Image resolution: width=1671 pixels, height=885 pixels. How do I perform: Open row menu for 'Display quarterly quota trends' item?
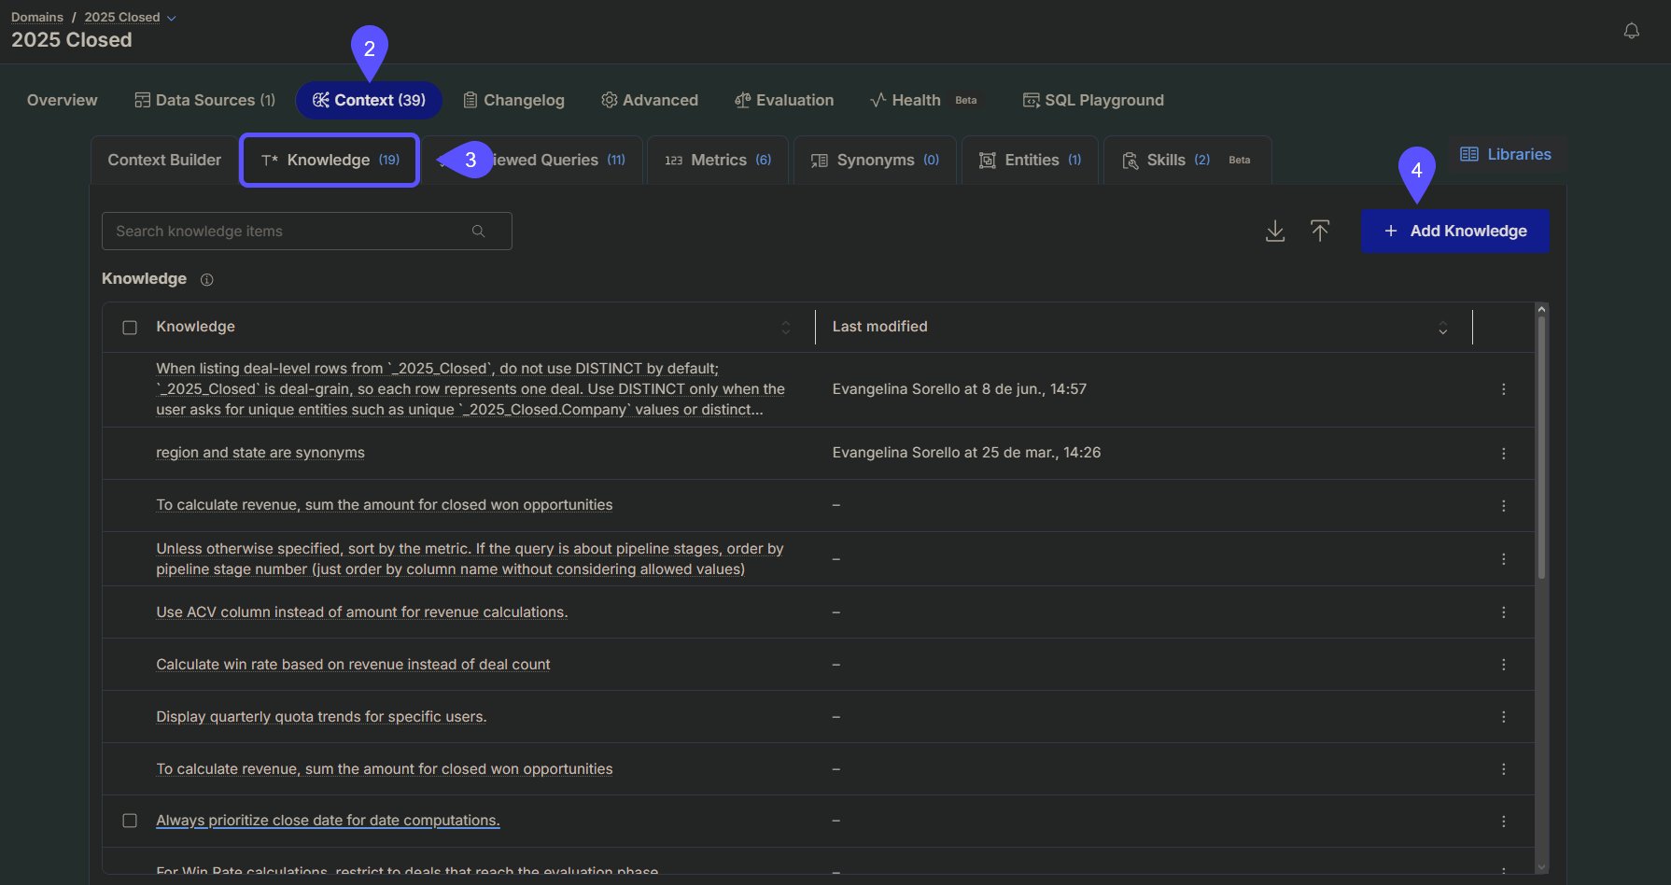coord(1503,716)
